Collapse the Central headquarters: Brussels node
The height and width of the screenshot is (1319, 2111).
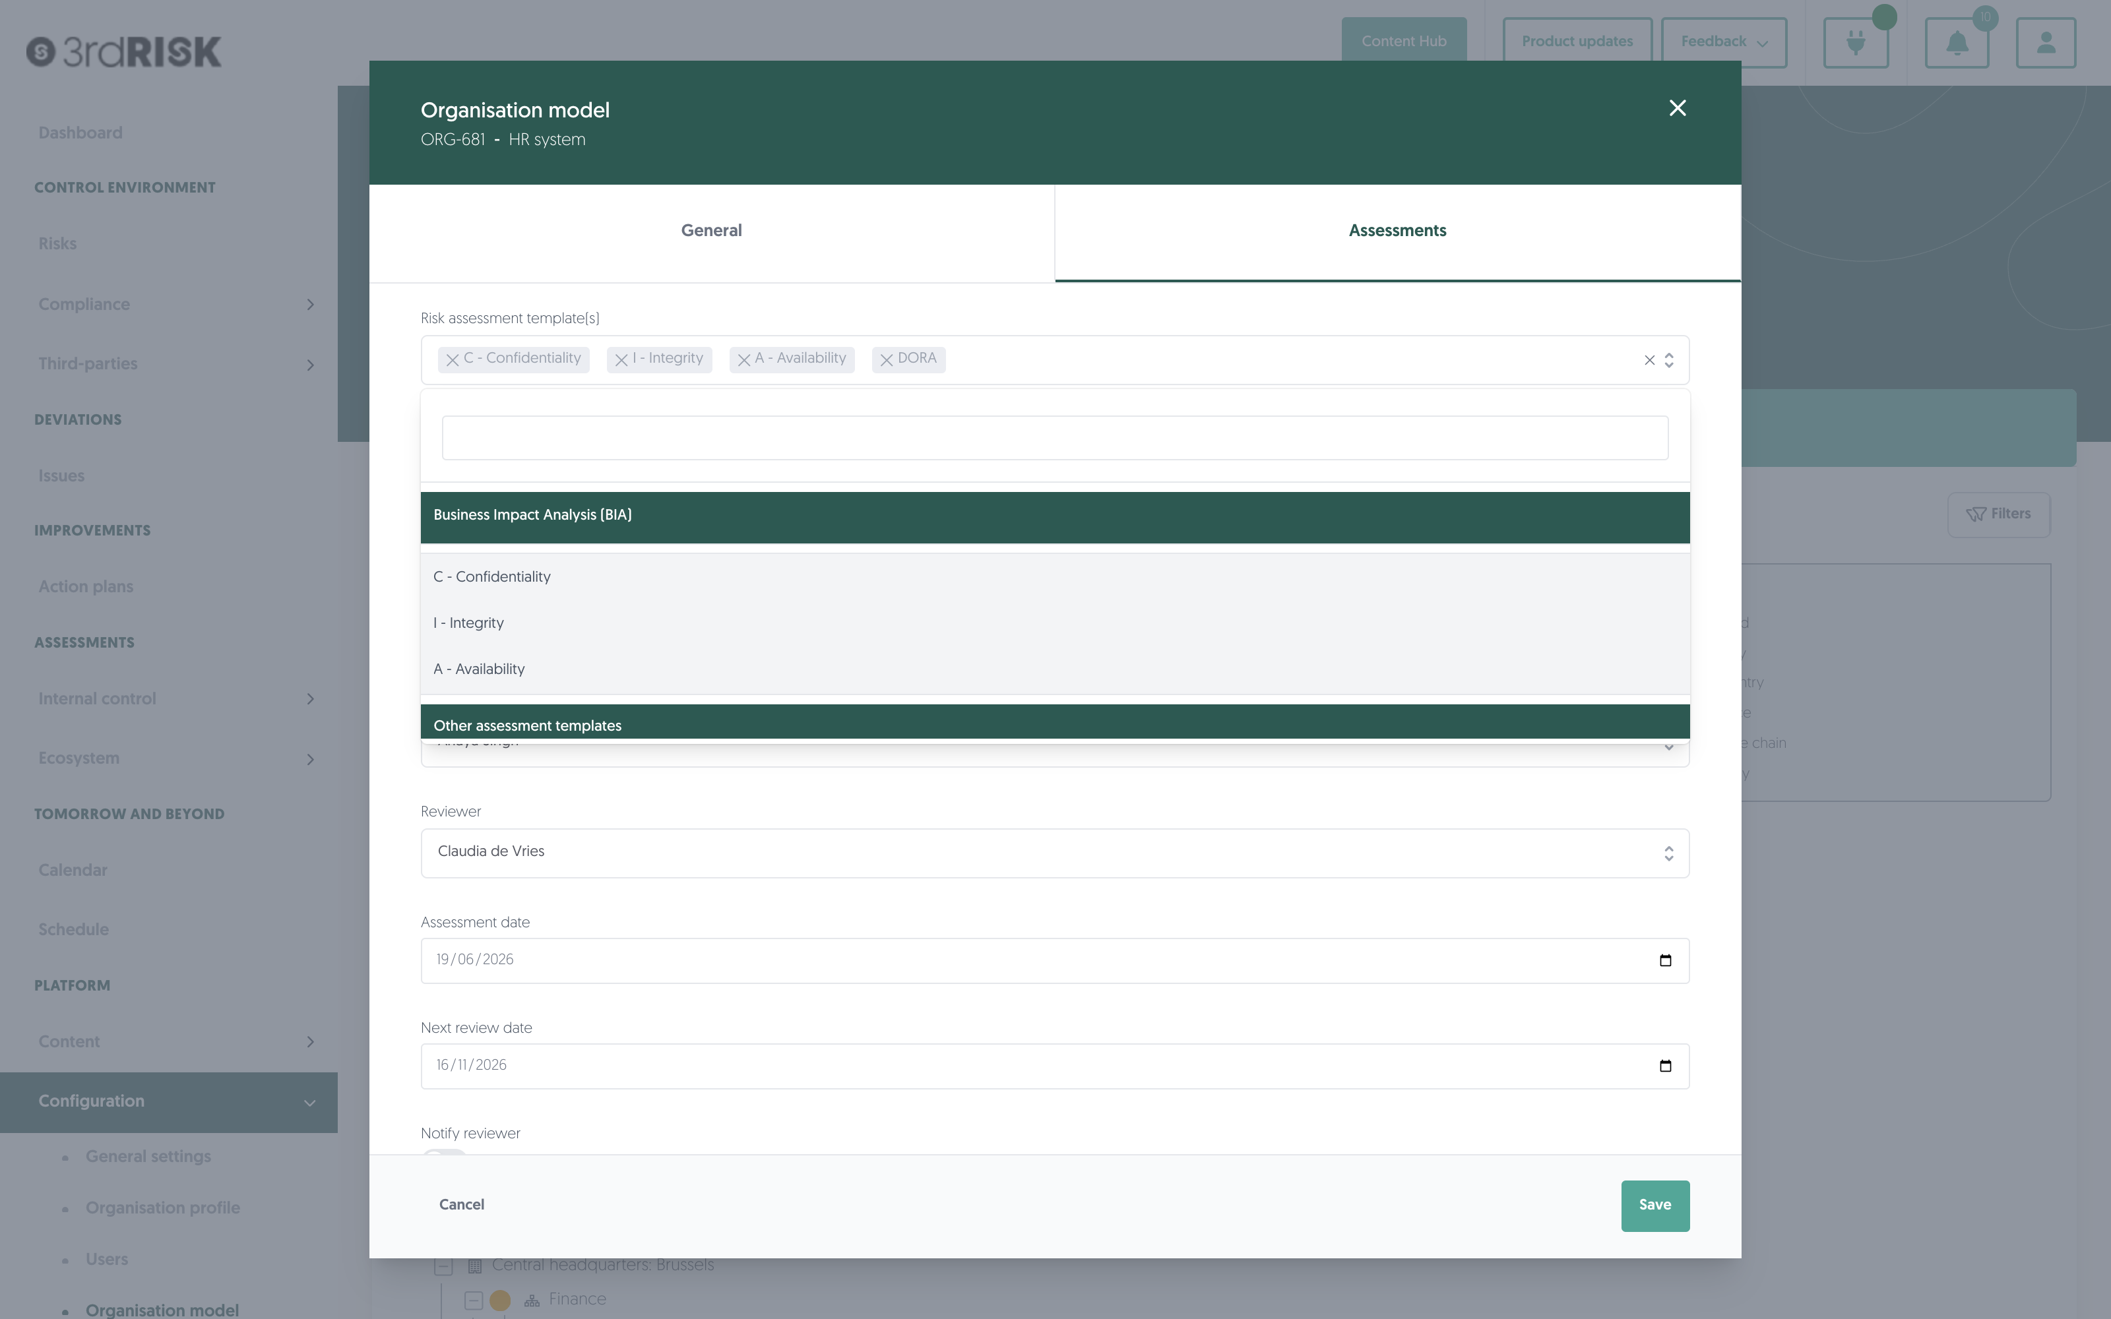pos(443,1266)
